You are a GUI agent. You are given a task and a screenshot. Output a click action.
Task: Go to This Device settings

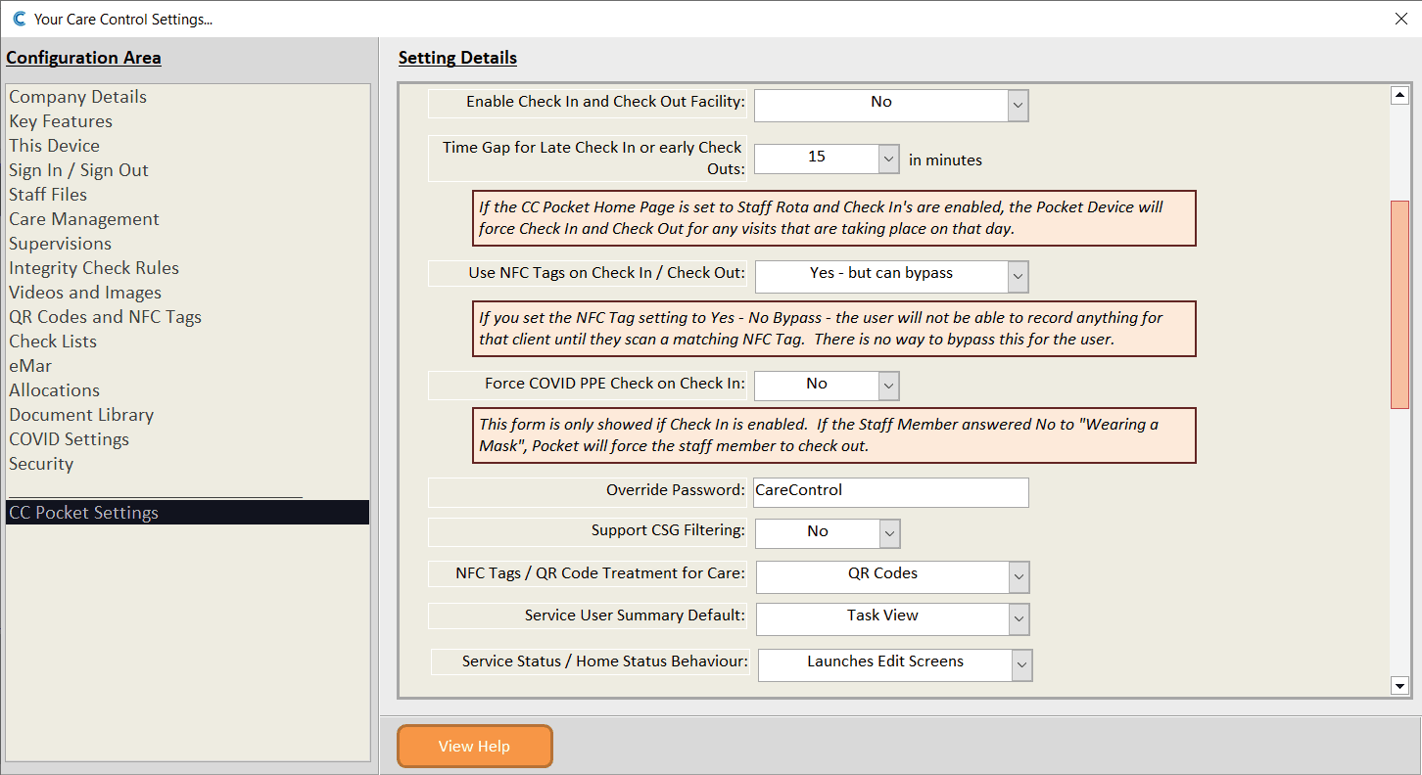pos(55,146)
